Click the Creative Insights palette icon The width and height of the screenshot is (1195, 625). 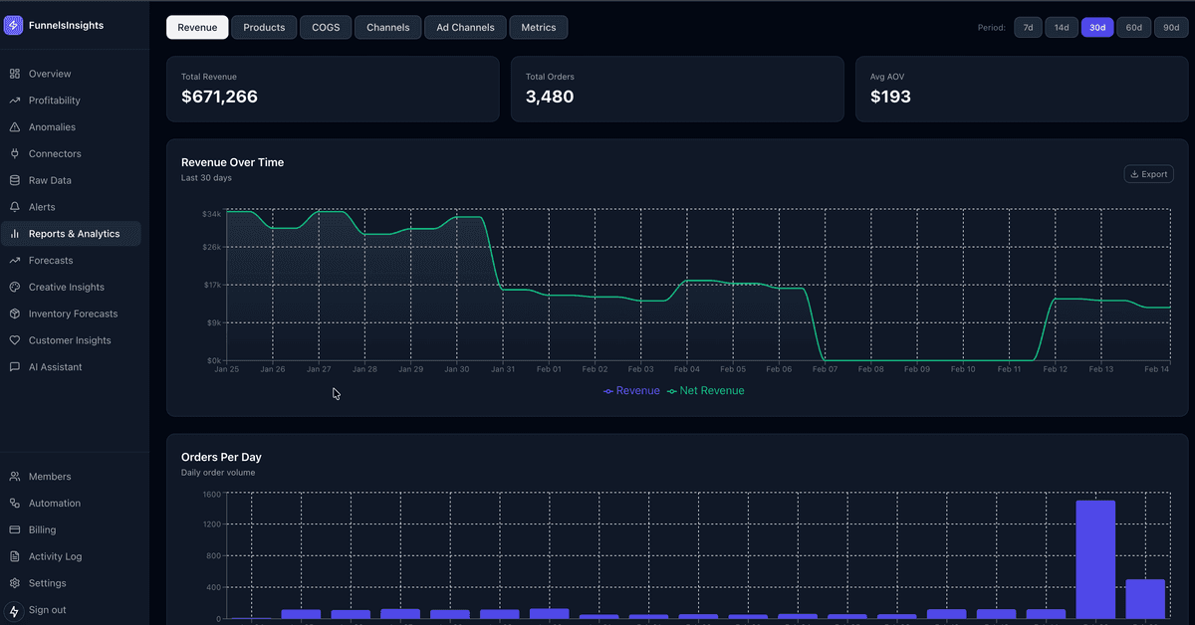pyautogui.click(x=15, y=288)
